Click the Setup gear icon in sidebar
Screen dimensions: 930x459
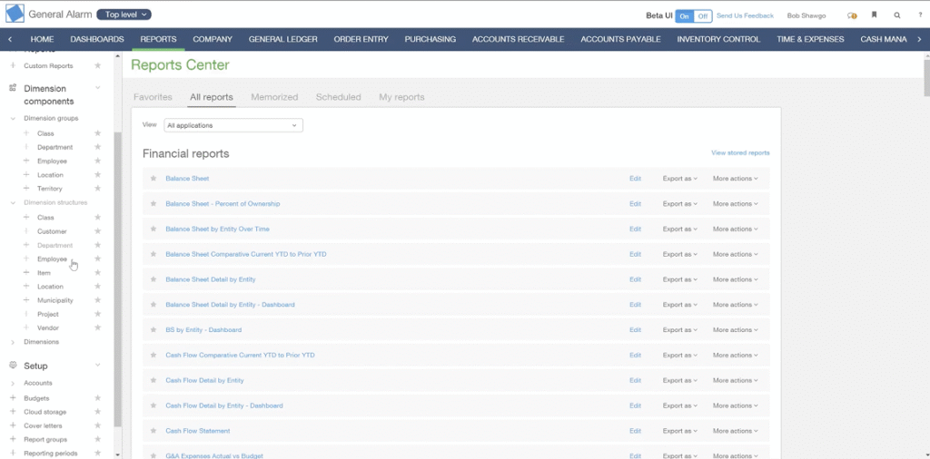click(13, 366)
